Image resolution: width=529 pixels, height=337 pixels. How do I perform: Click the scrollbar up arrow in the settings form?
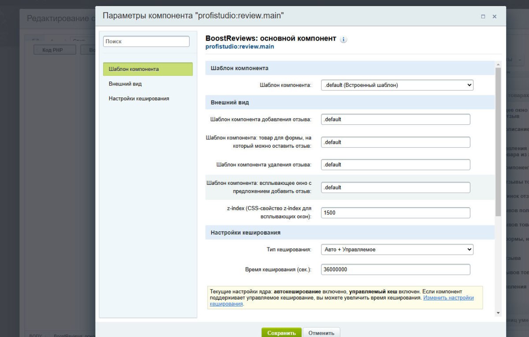(x=498, y=64)
